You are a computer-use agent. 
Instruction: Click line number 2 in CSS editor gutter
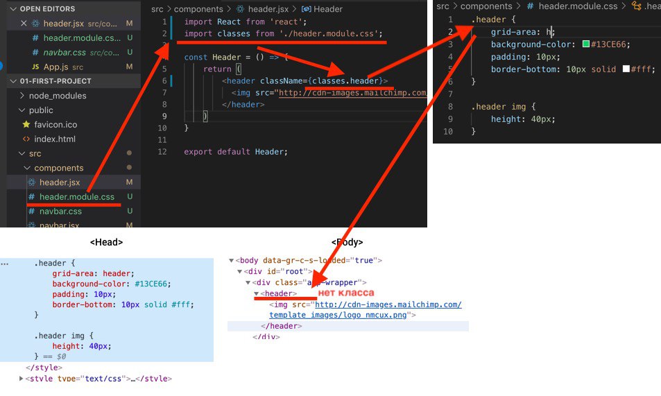point(450,32)
